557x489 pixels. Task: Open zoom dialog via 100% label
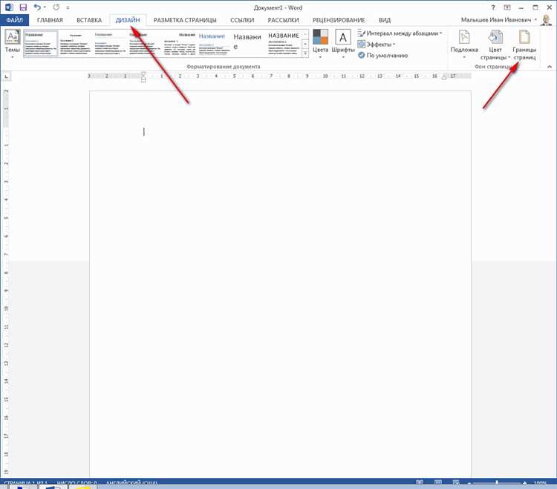click(x=540, y=483)
